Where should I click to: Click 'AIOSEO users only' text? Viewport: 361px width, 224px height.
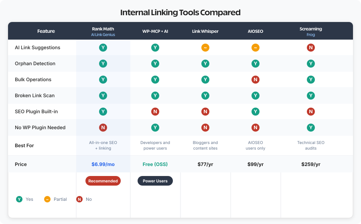click(256, 145)
